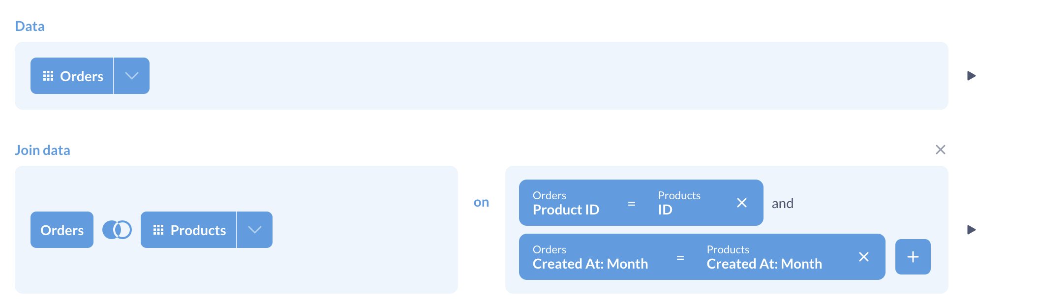Viewport: 1039px width, 305px height.
Task: Remove the Product ID join condition
Action: click(x=742, y=203)
